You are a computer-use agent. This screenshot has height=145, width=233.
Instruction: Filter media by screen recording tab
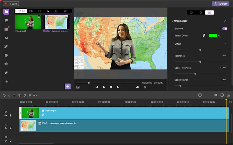(39, 11)
